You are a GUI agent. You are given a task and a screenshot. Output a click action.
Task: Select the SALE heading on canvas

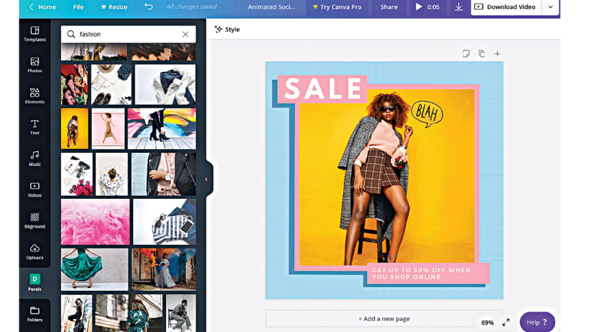click(x=323, y=89)
